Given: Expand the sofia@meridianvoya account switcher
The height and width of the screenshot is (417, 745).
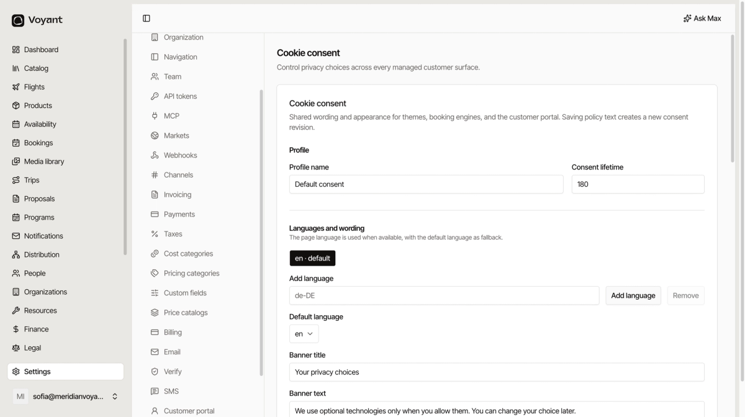Looking at the screenshot, I should coord(115,397).
